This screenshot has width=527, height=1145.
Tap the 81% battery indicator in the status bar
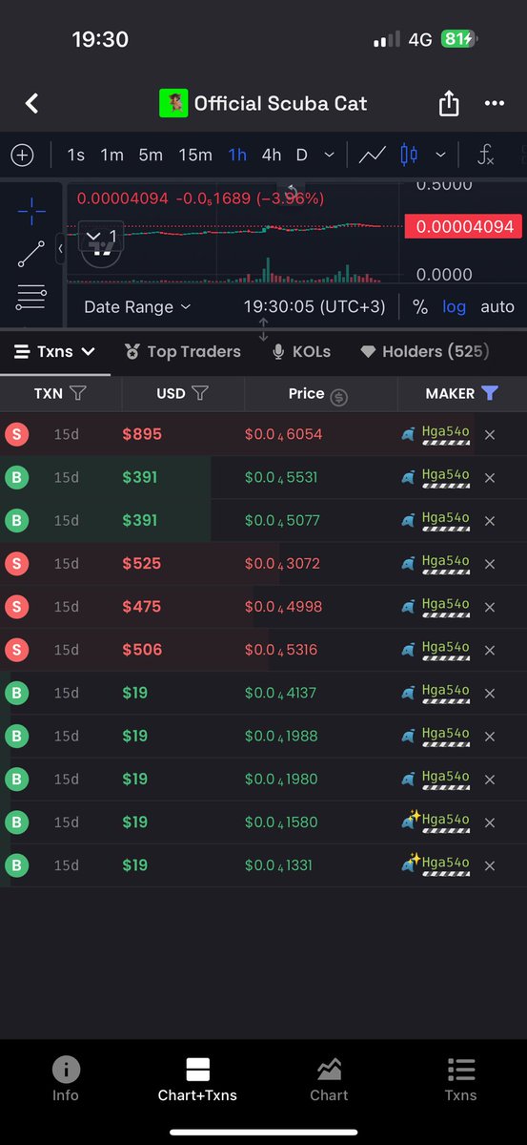pyautogui.click(x=458, y=39)
